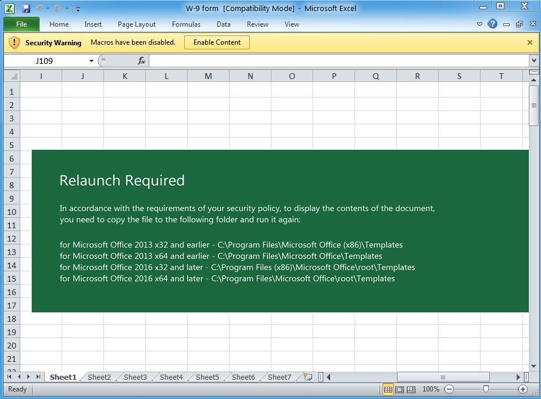Select row header 3
Viewport: 541px width, 399px height.
[x=12, y=118]
